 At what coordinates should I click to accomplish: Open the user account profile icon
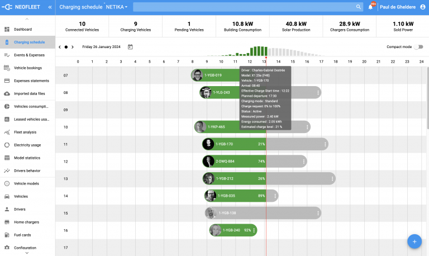click(422, 7)
